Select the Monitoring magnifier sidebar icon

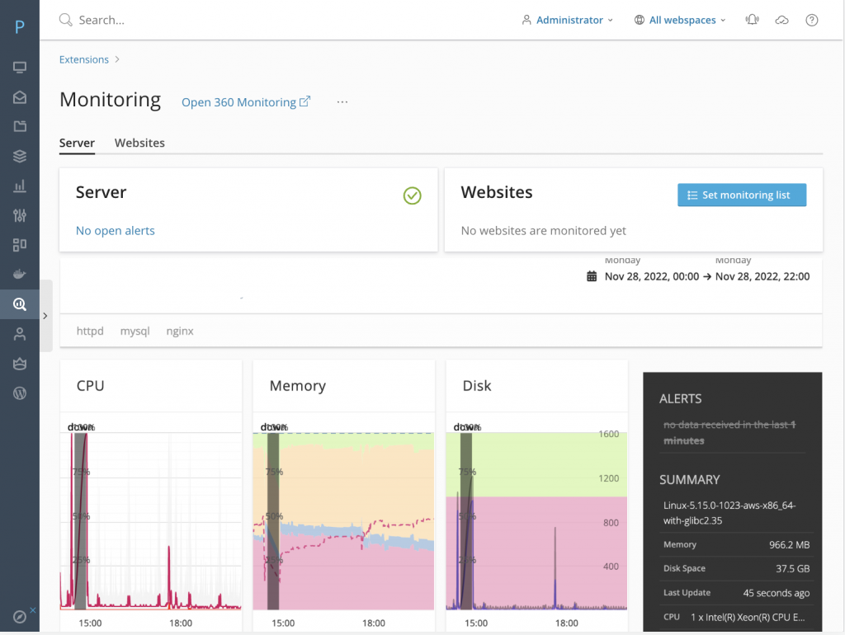pyautogui.click(x=20, y=304)
